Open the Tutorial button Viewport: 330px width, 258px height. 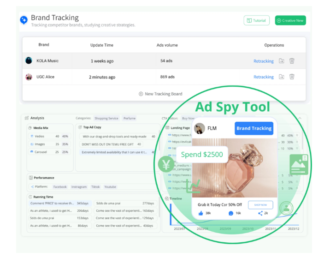[256, 20]
